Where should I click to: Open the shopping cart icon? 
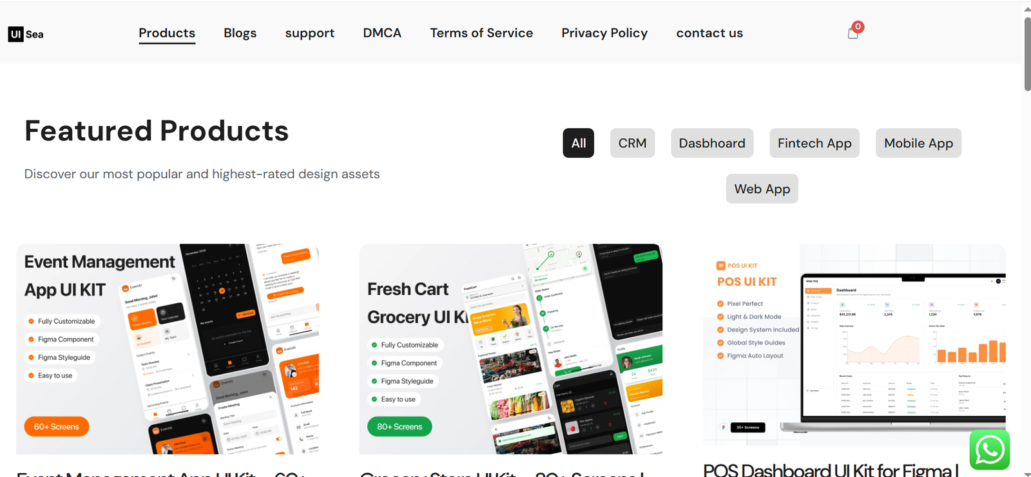pyautogui.click(x=853, y=32)
